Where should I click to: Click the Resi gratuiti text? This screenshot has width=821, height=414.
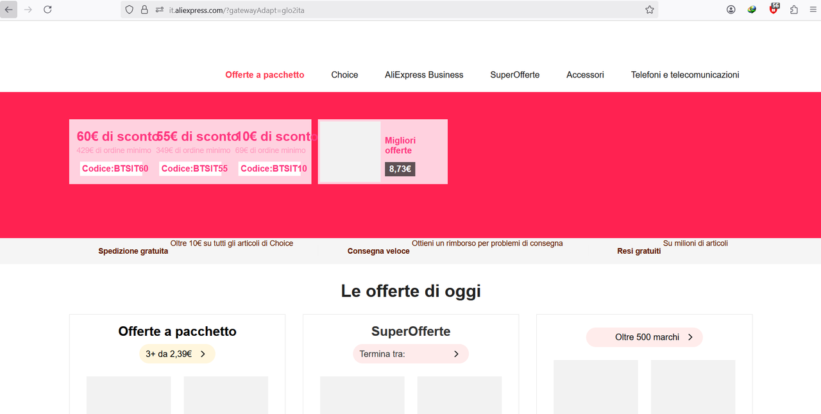coord(639,251)
